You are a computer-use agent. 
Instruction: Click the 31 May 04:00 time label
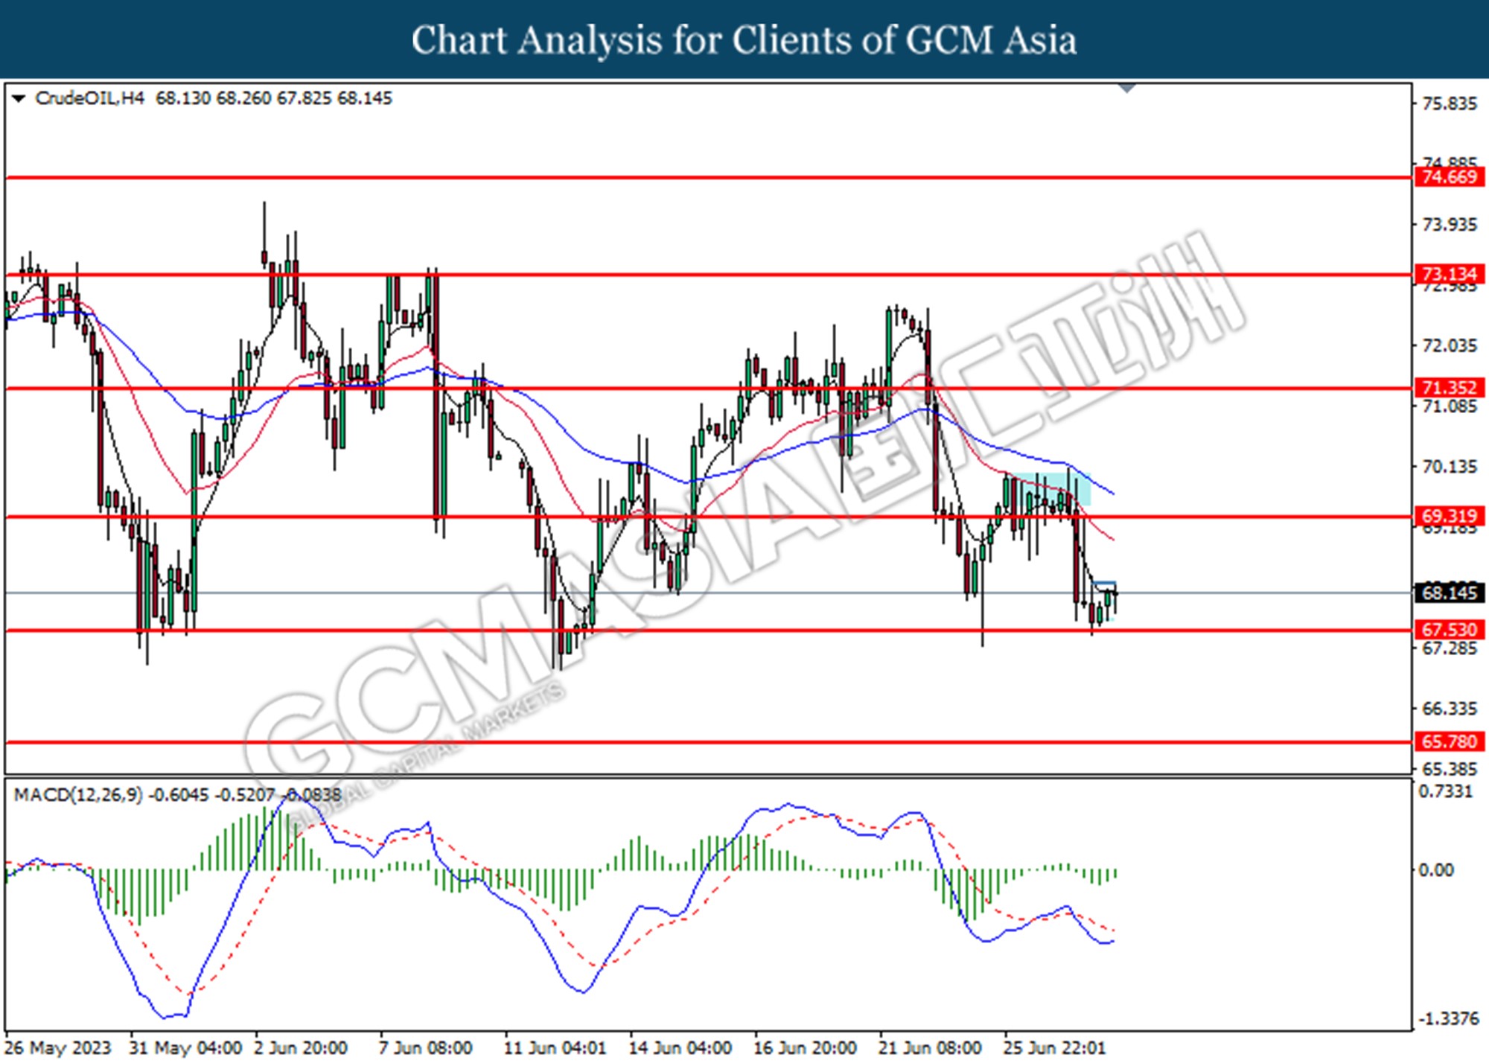tap(186, 1048)
